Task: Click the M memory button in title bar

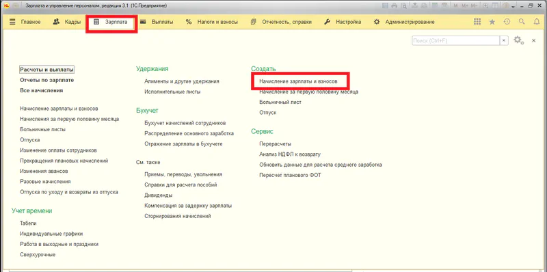Action: tap(455, 5)
